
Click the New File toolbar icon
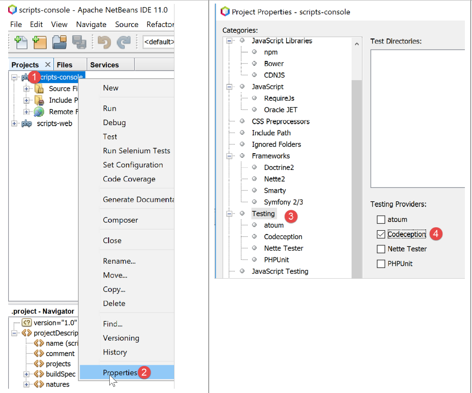coord(21,42)
